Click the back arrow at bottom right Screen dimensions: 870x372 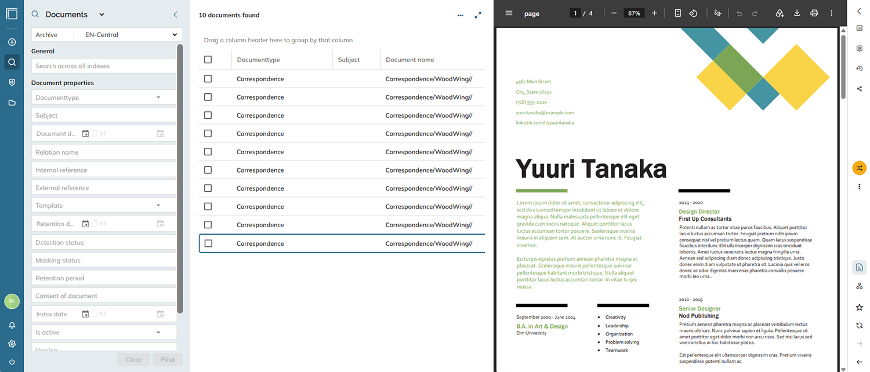pos(859,362)
